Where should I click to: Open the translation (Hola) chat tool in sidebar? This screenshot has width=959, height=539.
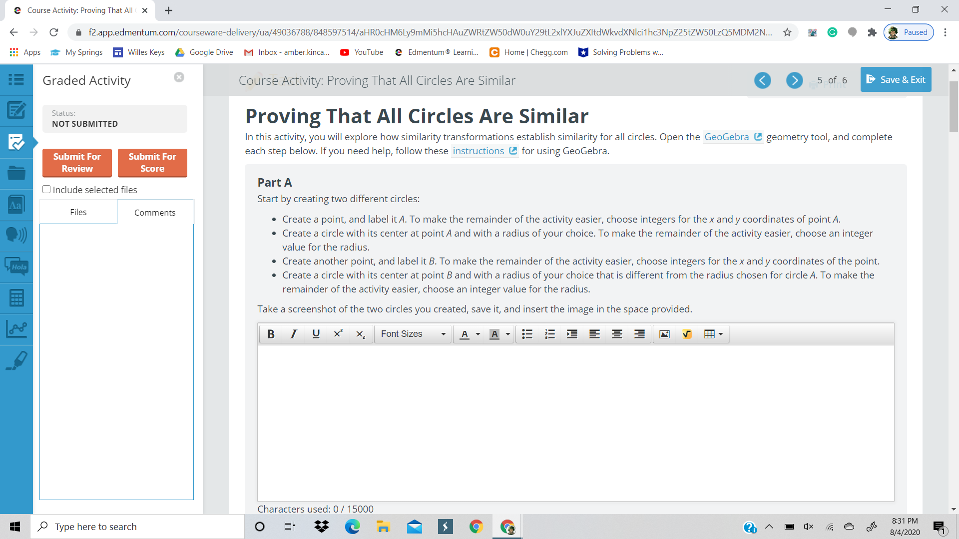[16, 267]
